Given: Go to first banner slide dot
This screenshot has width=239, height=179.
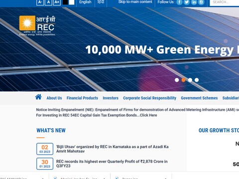Looking at the screenshot, I should pos(177,80).
